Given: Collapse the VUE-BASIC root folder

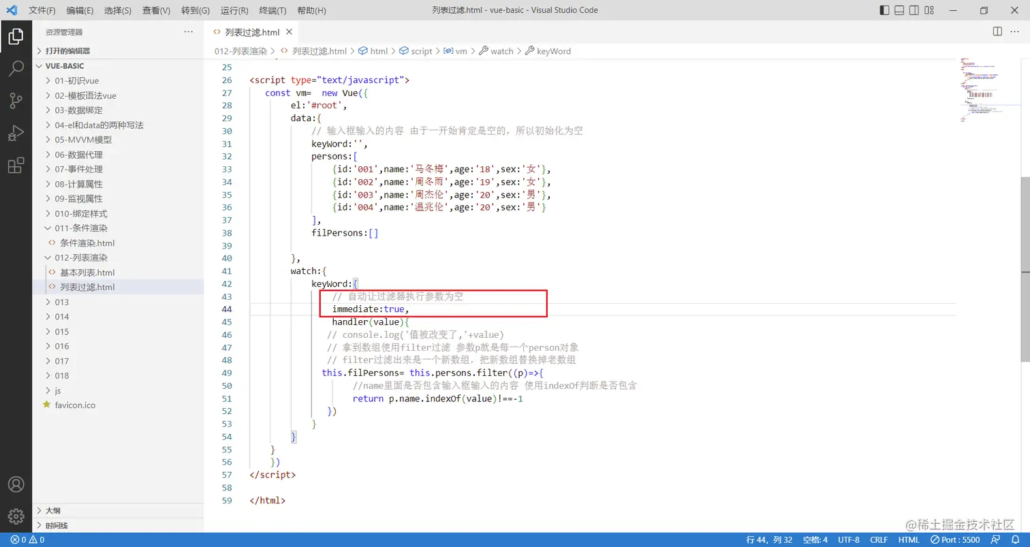Looking at the screenshot, I should pyautogui.click(x=118, y=66).
